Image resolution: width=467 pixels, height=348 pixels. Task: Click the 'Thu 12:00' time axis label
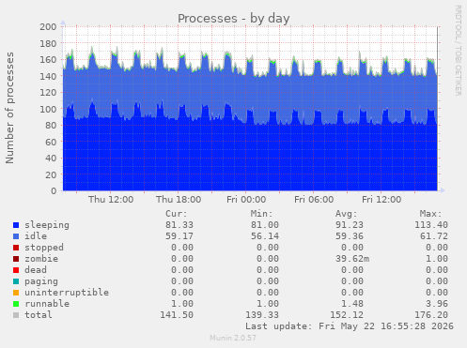tap(111, 200)
